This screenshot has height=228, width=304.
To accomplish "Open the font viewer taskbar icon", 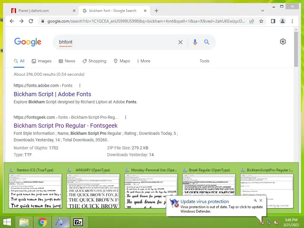I will tap(59, 222).
